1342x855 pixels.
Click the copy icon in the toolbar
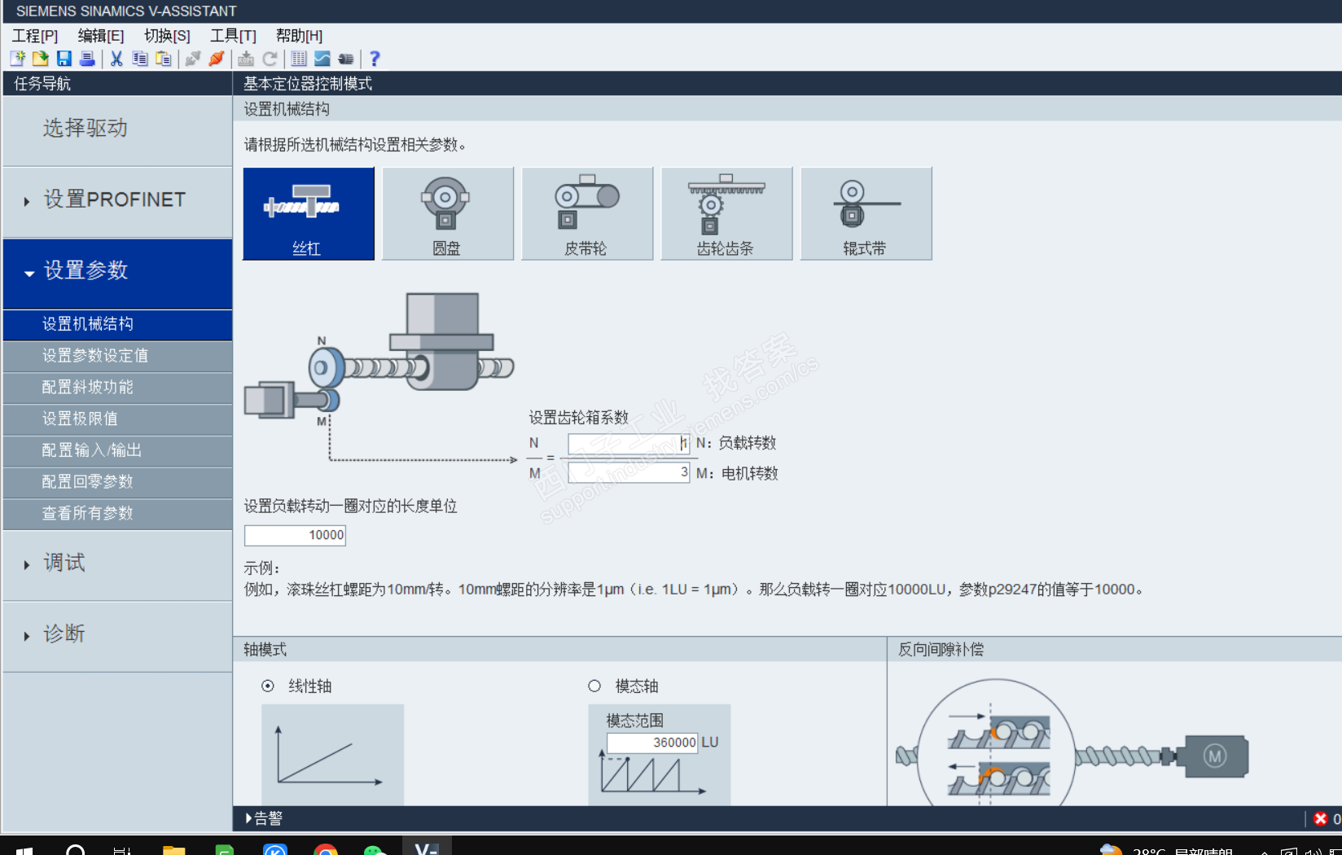140,59
